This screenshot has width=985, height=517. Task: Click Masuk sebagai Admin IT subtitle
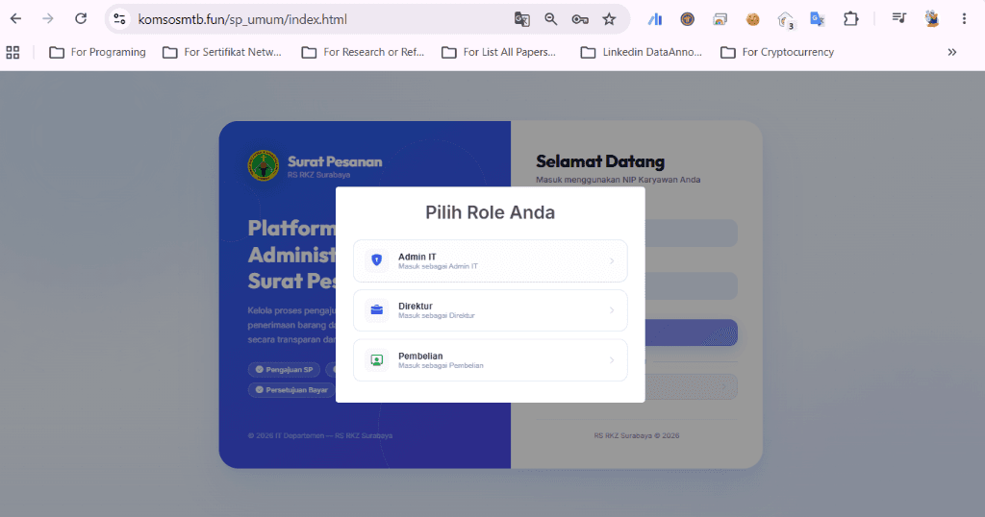[x=438, y=266]
